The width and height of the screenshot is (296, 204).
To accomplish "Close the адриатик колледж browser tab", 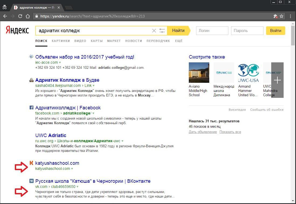I will pos(59,8).
